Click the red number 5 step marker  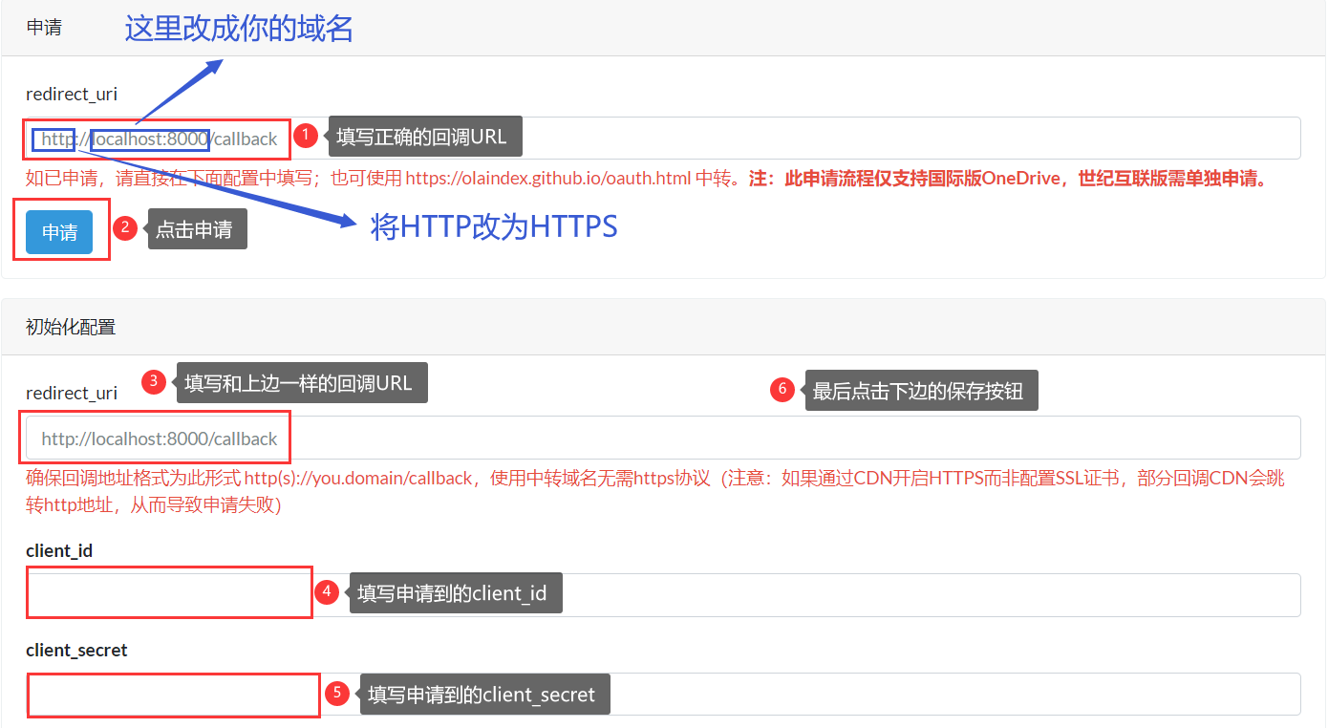click(336, 693)
